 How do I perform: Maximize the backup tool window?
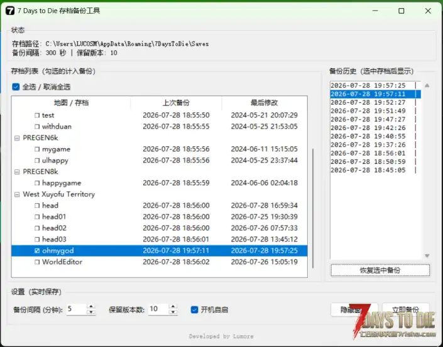(401, 11)
